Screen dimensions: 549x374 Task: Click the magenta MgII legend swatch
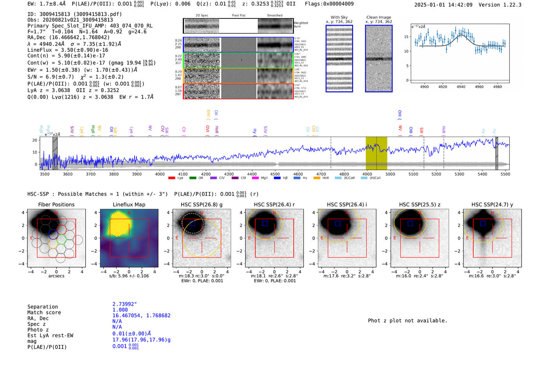255,178
